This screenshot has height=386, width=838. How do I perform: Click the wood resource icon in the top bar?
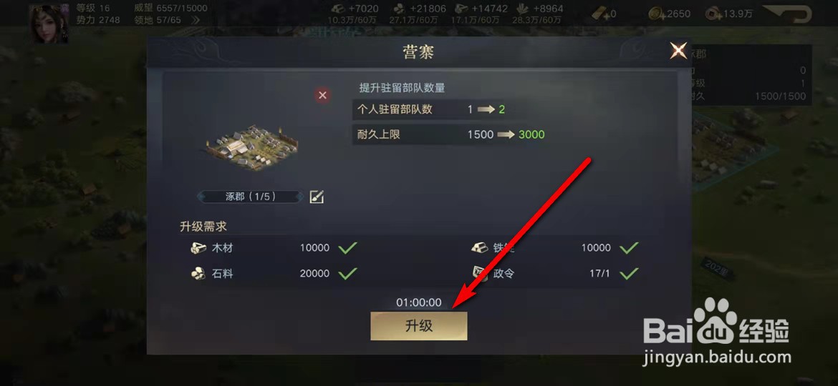click(339, 9)
